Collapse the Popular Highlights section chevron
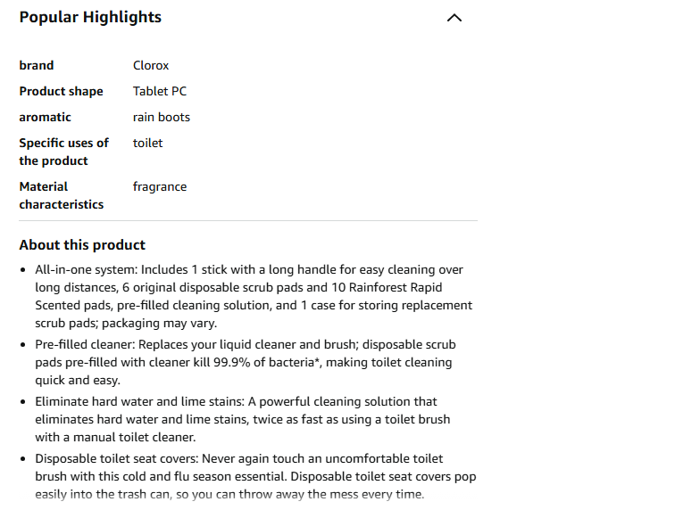The width and height of the screenshot is (675, 510). pyautogui.click(x=454, y=18)
